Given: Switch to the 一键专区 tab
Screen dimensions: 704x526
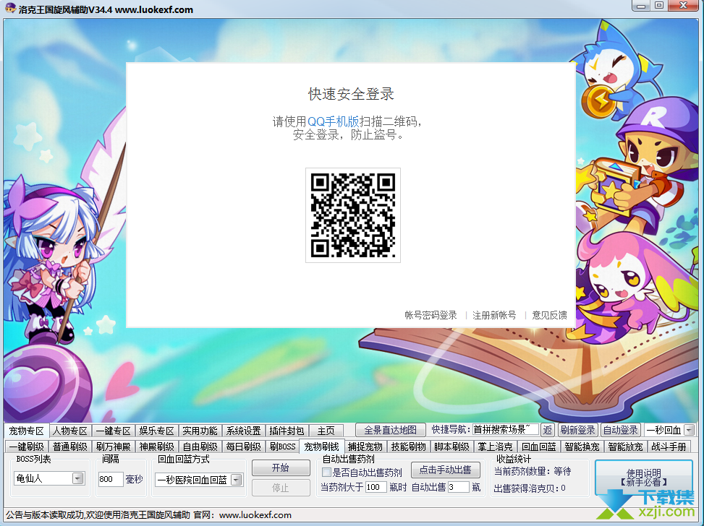Looking at the screenshot, I should click(114, 431).
